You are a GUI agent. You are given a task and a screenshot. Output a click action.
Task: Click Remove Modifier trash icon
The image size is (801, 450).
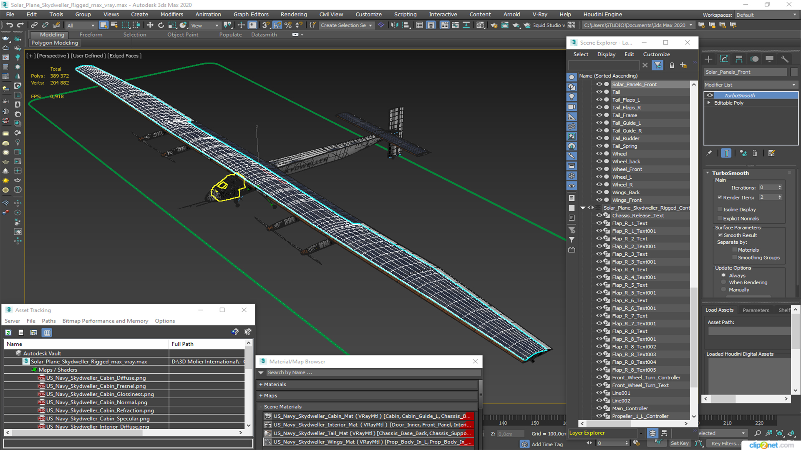click(x=755, y=153)
